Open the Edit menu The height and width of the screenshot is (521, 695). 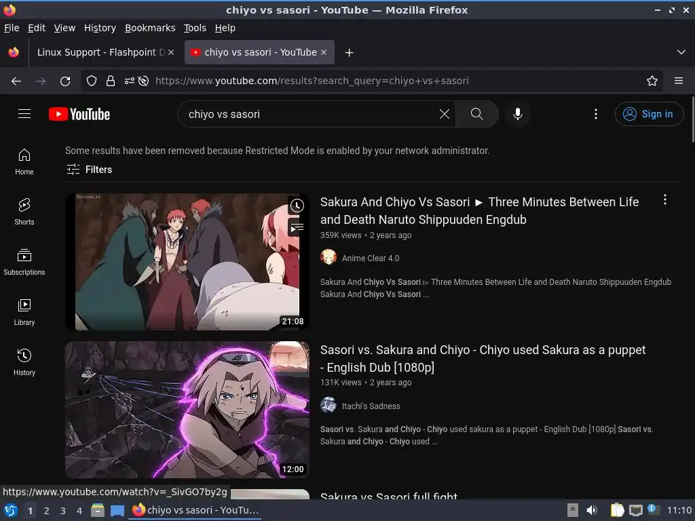pyautogui.click(x=37, y=28)
